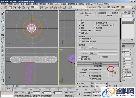Image resolution: width=136 pixels, height=98 pixels.
Task: Enable the 视频颜色检查 checkbox
Action: point(80,31)
